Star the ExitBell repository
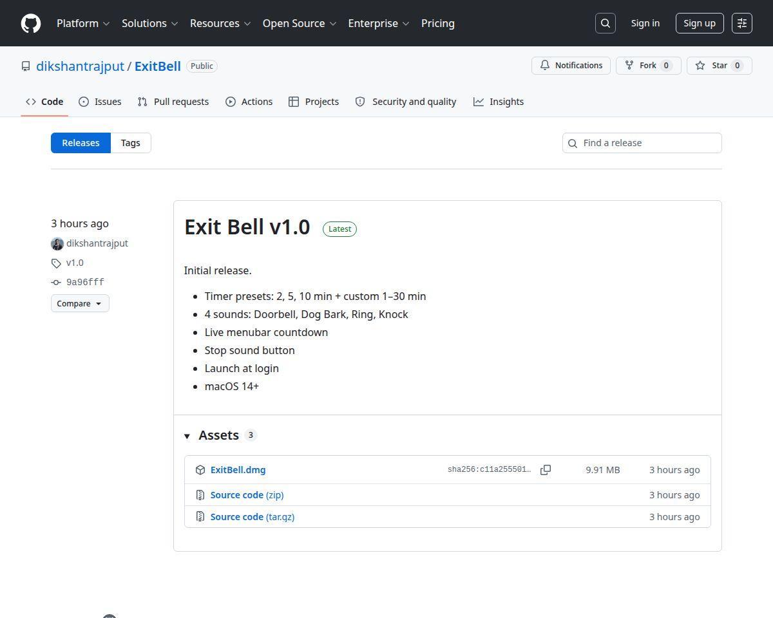773x618 pixels. pos(720,66)
